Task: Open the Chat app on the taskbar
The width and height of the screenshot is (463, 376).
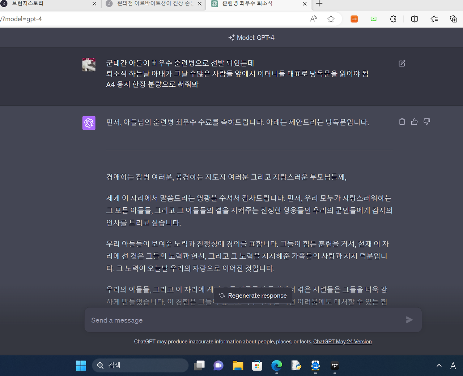Action: point(218,366)
